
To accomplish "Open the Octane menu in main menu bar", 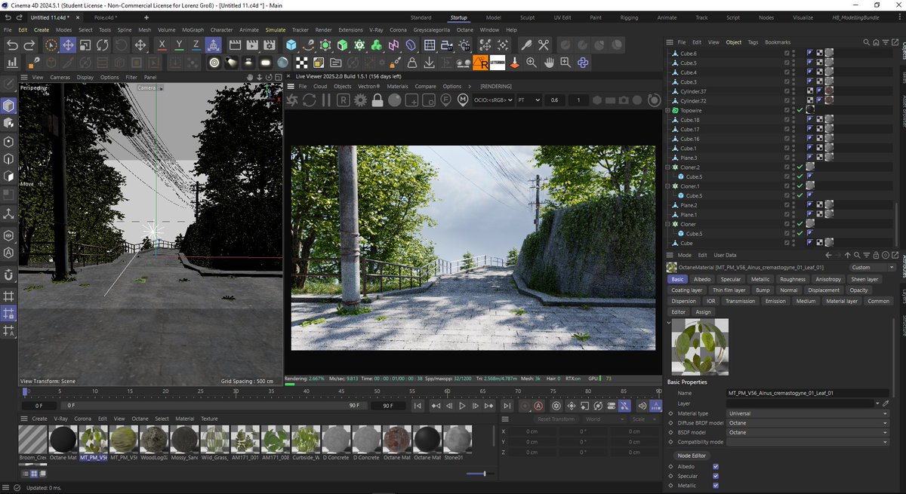I will coord(464,29).
